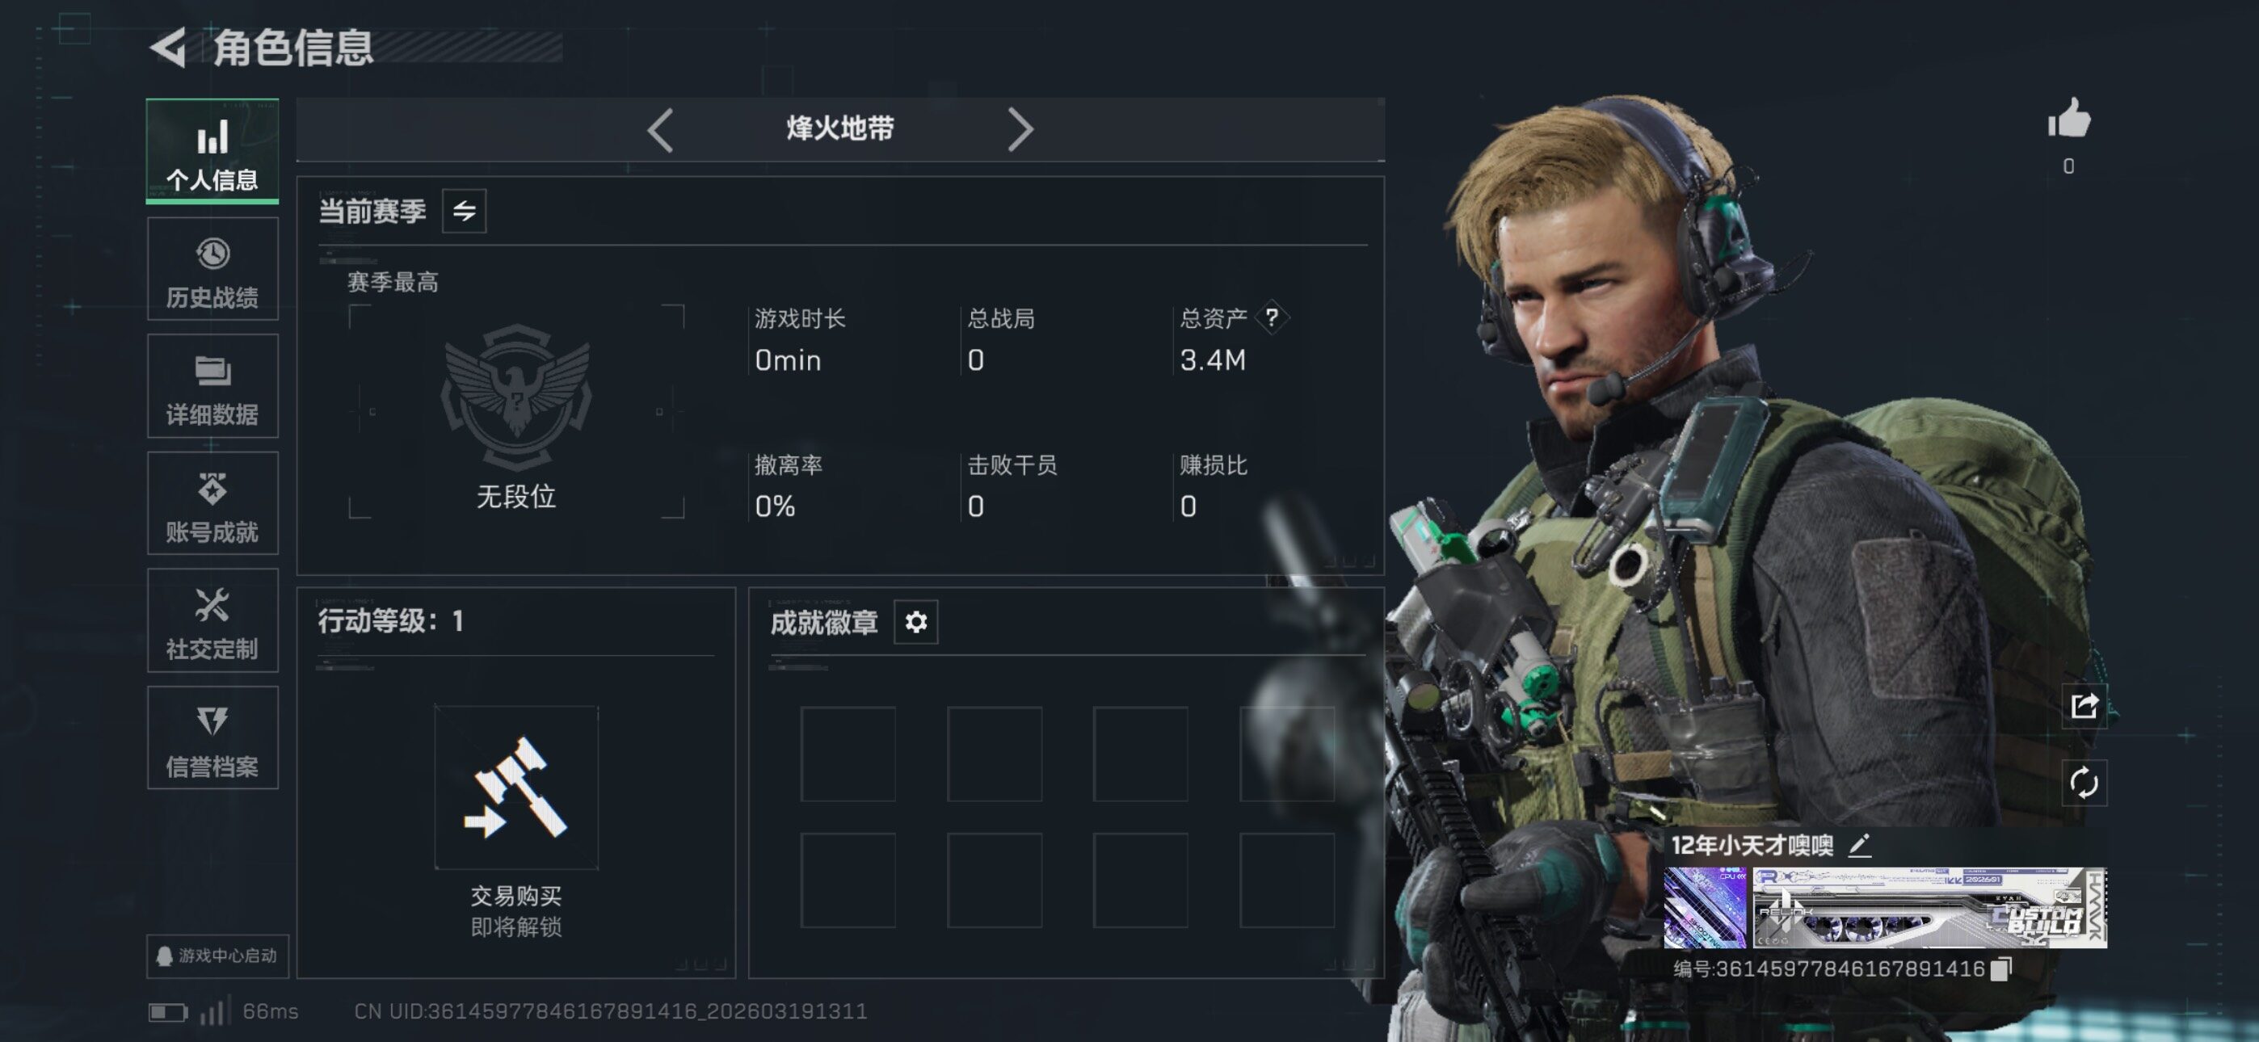Image resolution: width=2259 pixels, height=1042 pixels.
Task: Give a thumbs-up like to the profile
Action: [2068, 119]
